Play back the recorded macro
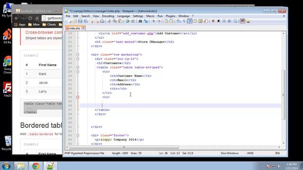Screen dimensions: 303x170 pos(224,21)
